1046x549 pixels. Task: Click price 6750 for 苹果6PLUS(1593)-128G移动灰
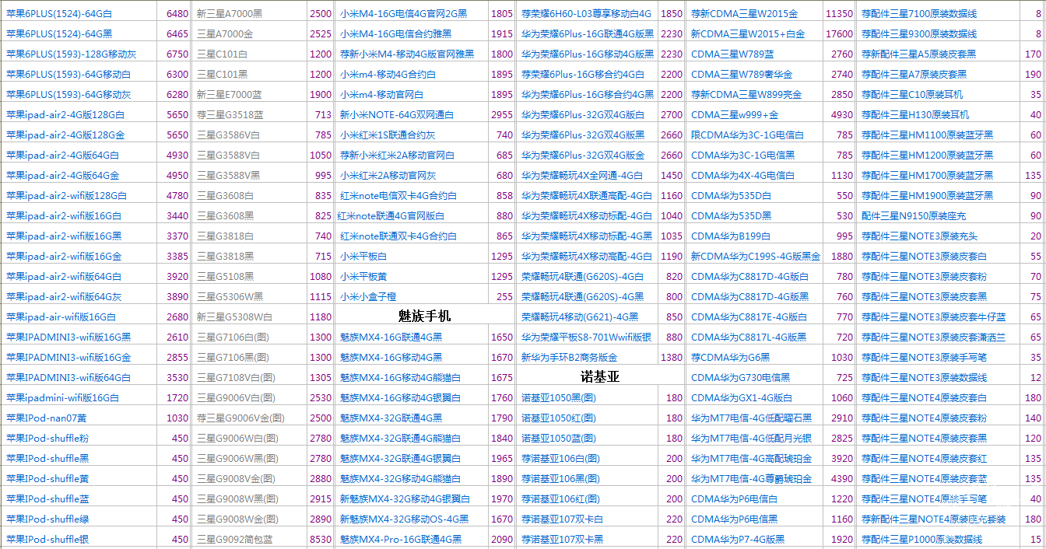point(177,54)
